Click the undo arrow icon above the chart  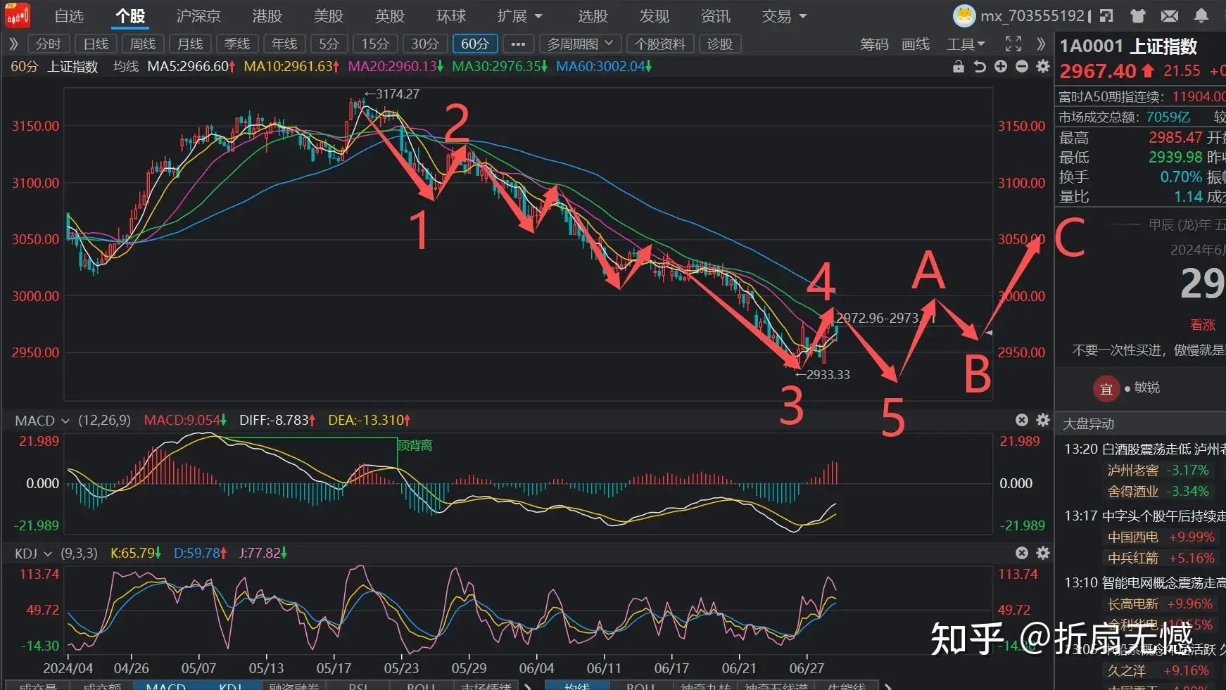[x=980, y=66]
